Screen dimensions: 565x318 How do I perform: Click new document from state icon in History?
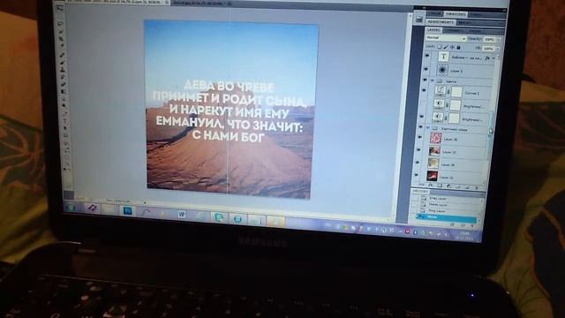point(452,225)
